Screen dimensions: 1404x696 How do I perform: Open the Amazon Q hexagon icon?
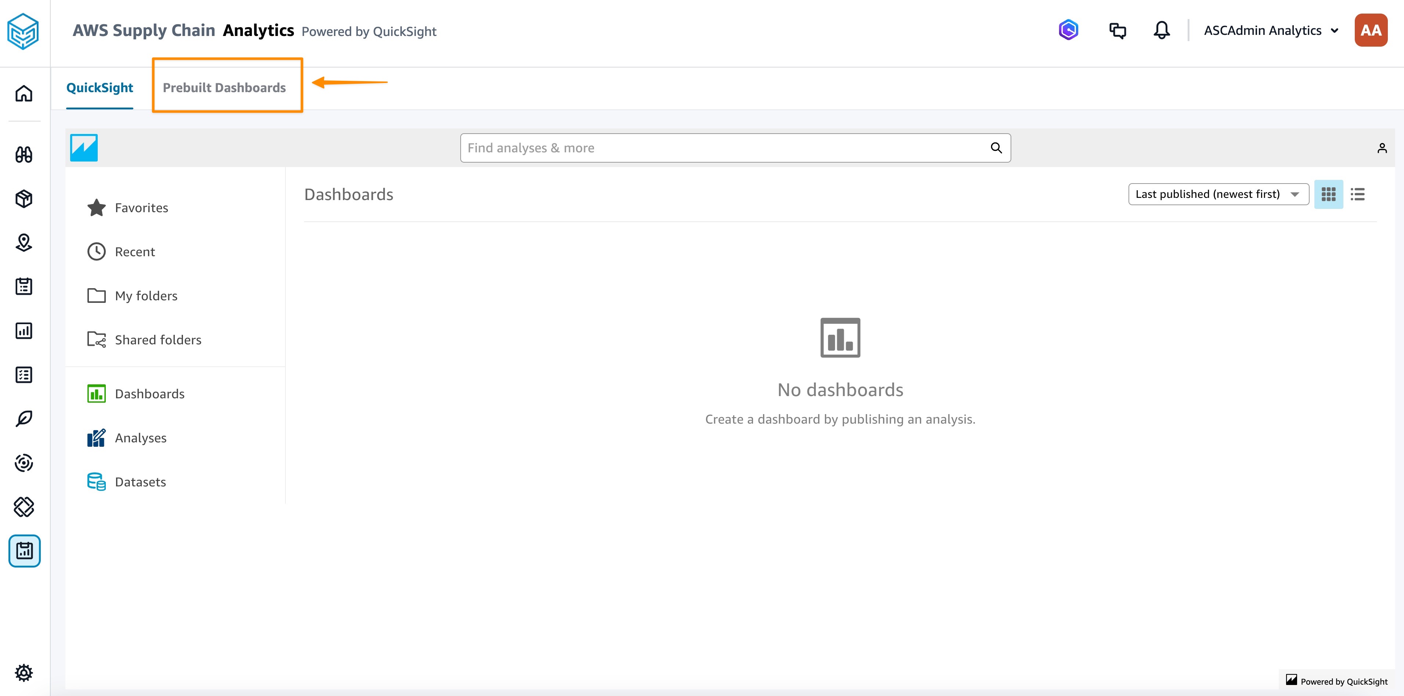pyautogui.click(x=1069, y=30)
